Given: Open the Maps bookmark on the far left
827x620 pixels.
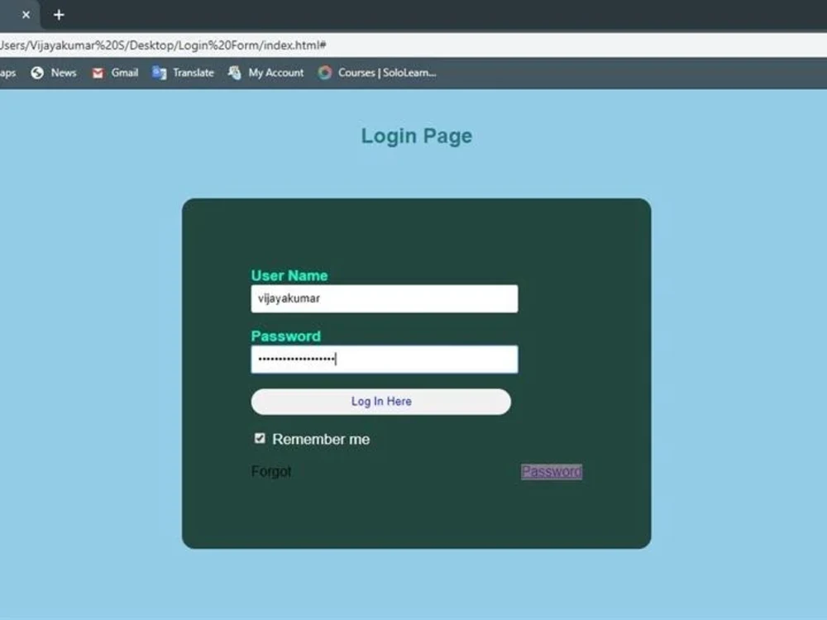Looking at the screenshot, I should click(x=7, y=73).
